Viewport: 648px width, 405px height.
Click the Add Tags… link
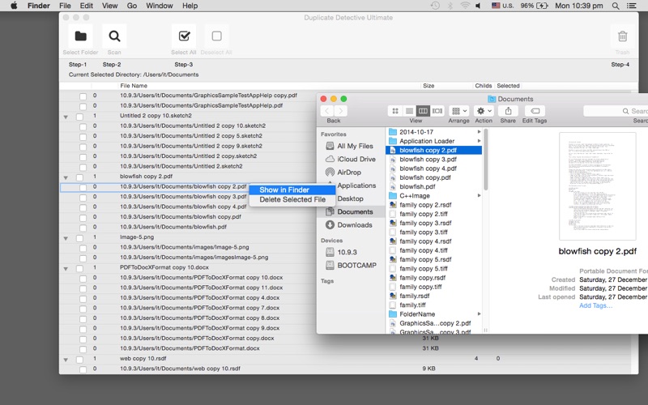[595, 305]
